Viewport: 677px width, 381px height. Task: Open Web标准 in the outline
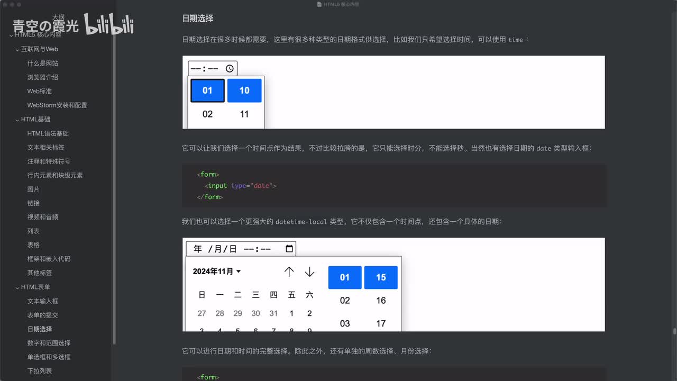click(40, 91)
